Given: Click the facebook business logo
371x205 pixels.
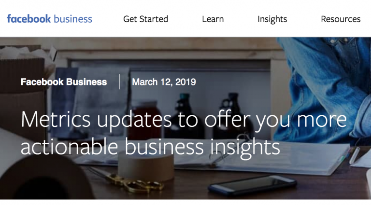Looking at the screenshot, I should coord(49,19).
